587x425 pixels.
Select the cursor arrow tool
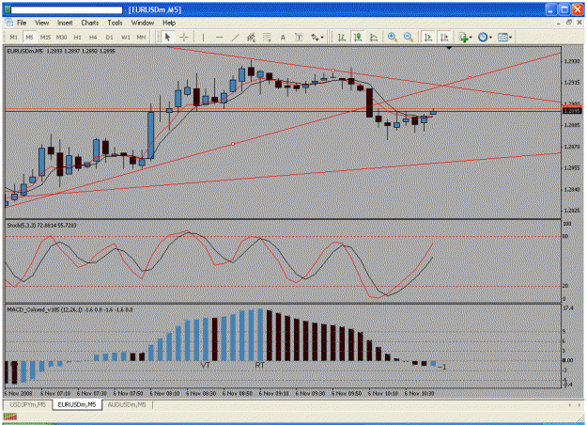pyautogui.click(x=167, y=37)
